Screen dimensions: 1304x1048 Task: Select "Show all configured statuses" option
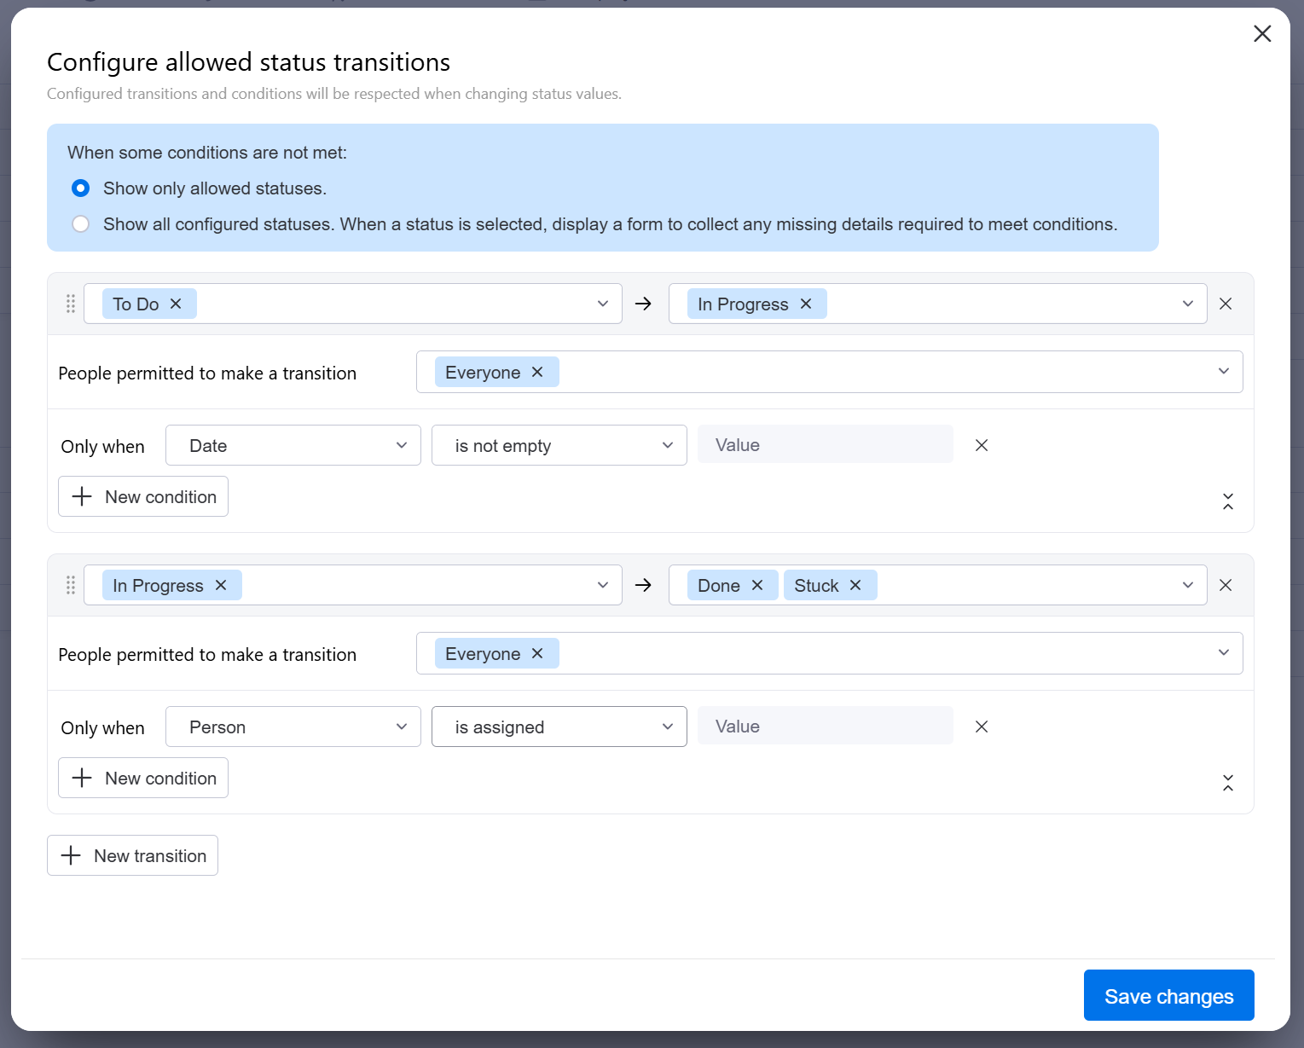tap(80, 224)
